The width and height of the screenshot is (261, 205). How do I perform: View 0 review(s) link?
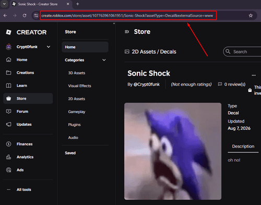[x=235, y=85]
